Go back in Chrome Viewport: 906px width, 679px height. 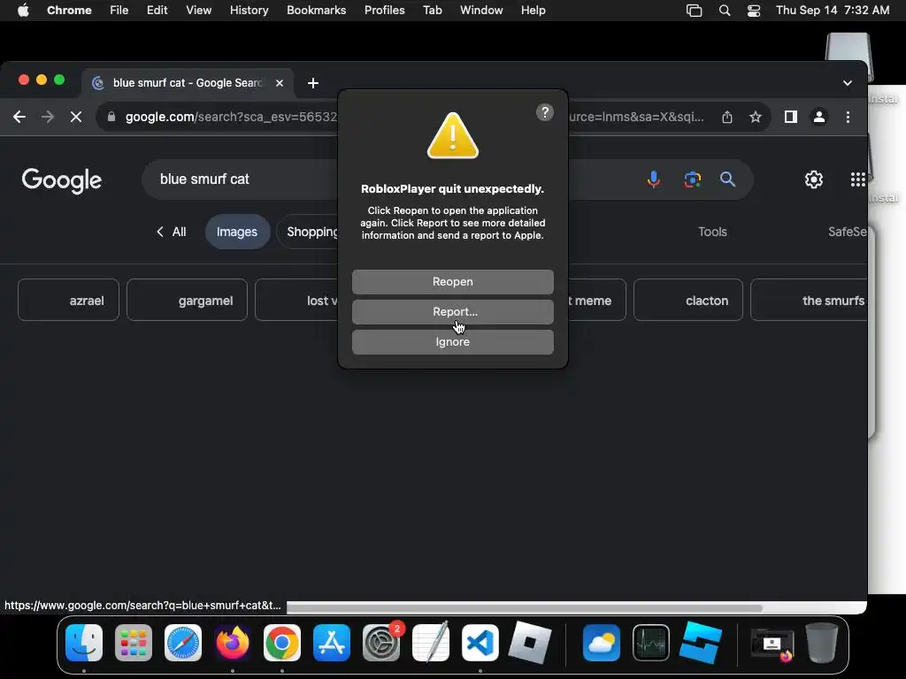[x=19, y=118]
